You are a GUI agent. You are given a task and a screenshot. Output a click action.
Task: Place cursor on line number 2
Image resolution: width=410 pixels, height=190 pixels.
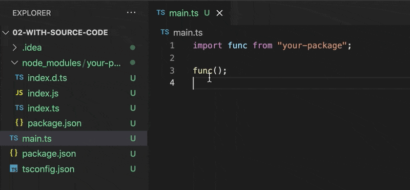pos(172,58)
